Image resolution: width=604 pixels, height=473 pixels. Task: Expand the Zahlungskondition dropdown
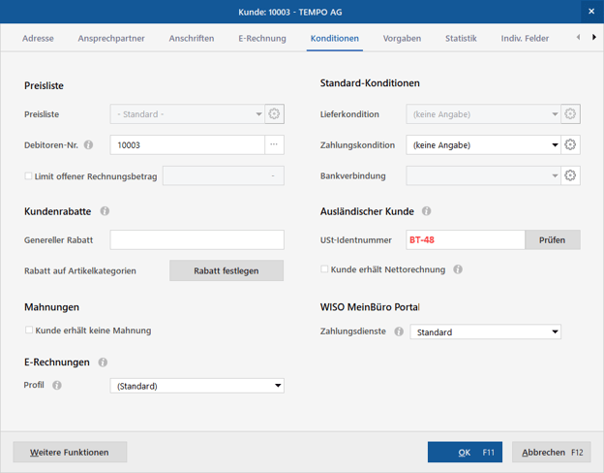tap(555, 145)
